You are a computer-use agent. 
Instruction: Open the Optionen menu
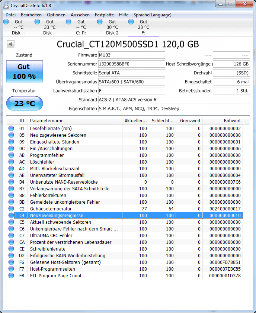[56, 15]
